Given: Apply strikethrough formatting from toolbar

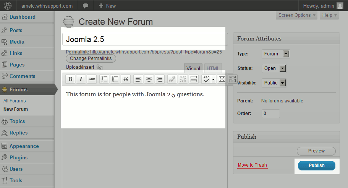Looking at the screenshot, I should pos(92,79).
